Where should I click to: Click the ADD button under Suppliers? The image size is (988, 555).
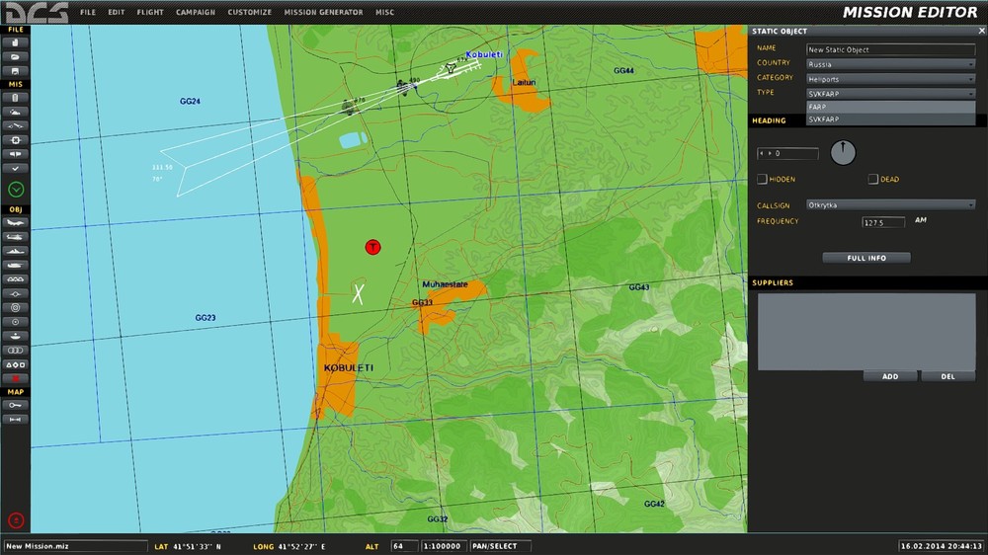tap(890, 376)
